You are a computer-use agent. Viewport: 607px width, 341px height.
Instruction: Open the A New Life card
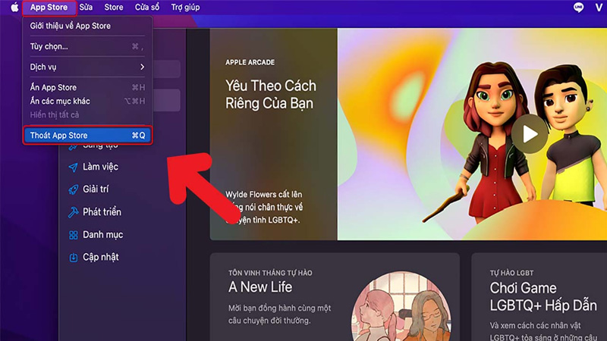tap(335, 297)
